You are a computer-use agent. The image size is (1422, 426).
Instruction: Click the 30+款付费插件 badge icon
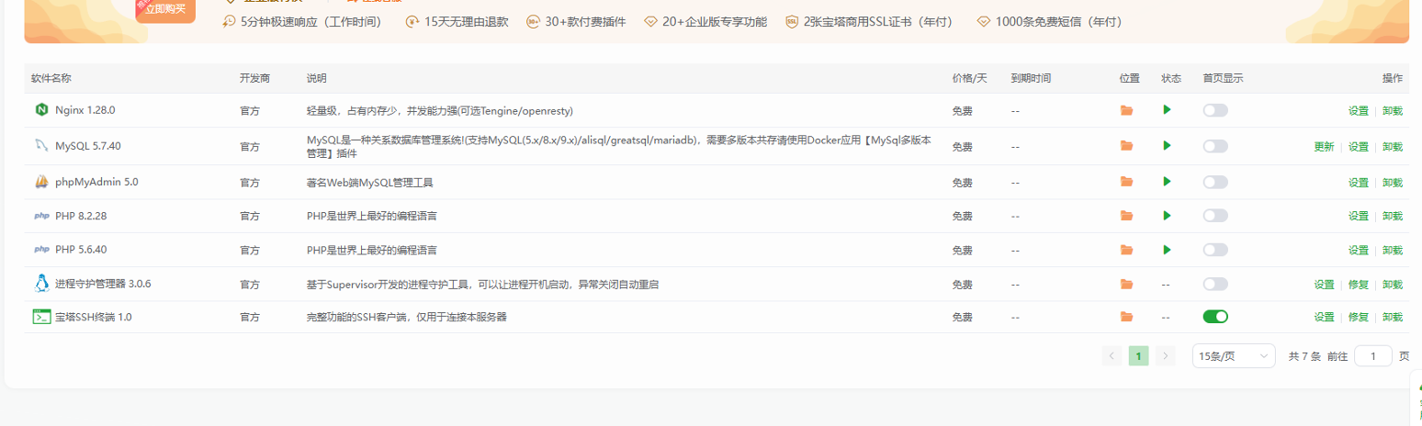[533, 21]
